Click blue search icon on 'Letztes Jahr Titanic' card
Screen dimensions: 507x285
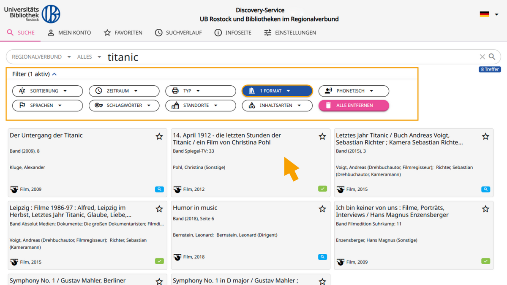[x=485, y=190]
